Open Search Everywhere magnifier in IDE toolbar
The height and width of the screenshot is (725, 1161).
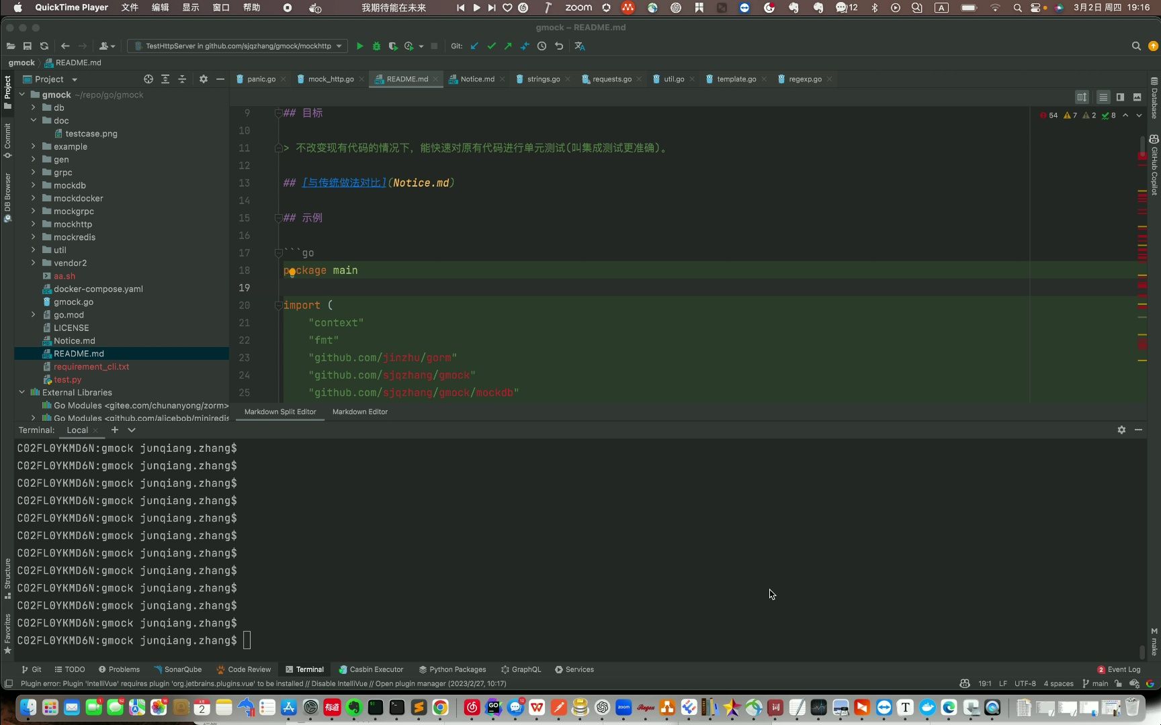coord(1136,46)
